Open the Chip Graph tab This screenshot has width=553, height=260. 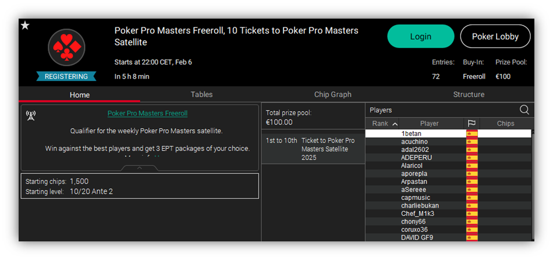[x=332, y=94]
